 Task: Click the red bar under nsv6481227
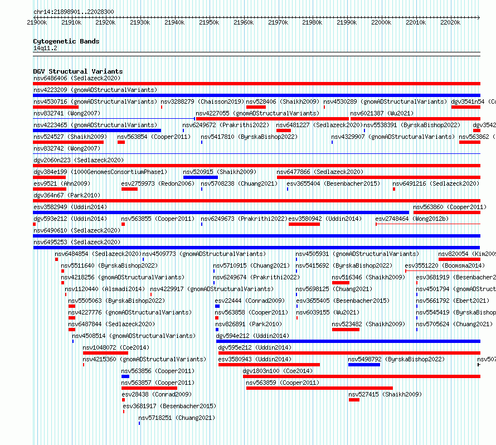click(284, 130)
